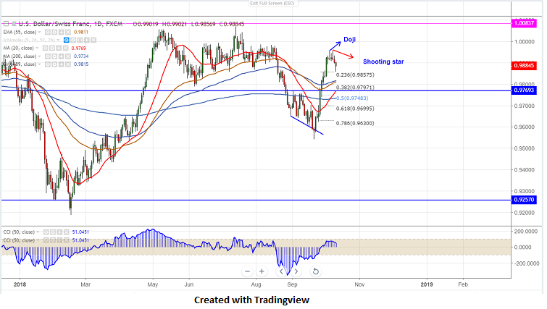Expand dropdown arrow next to first CCI (50, close)
This screenshot has height=309, width=547.
pyautogui.click(x=38, y=232)
